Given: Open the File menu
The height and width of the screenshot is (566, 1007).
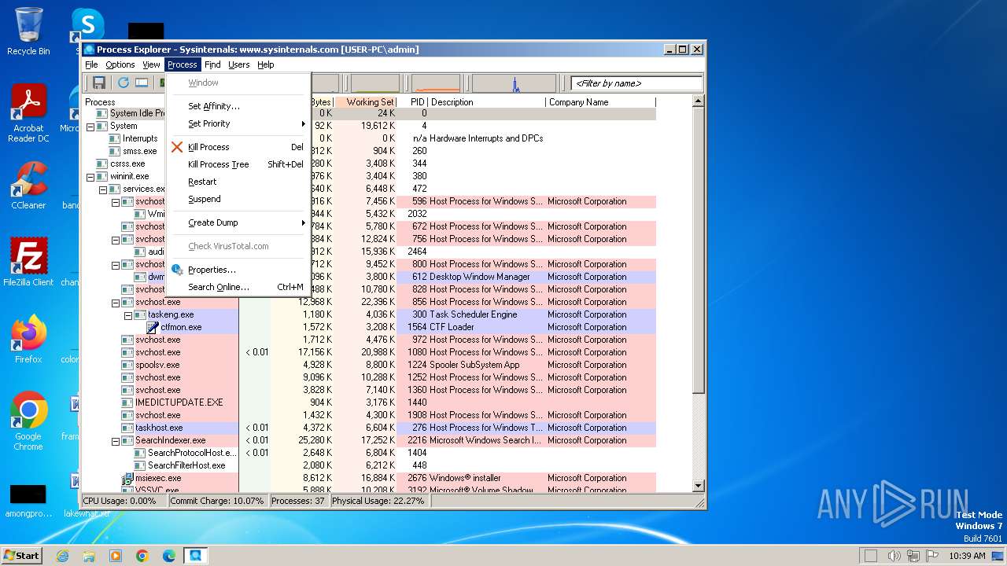Looking at the screenshot, I should (91, 64).
